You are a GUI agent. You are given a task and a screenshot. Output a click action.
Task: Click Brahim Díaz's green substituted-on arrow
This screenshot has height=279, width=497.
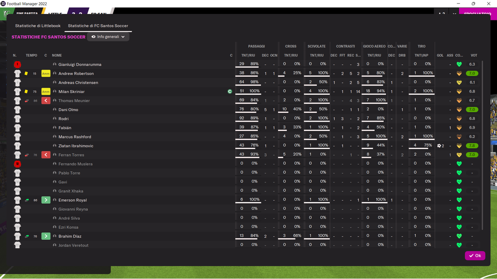46,236
